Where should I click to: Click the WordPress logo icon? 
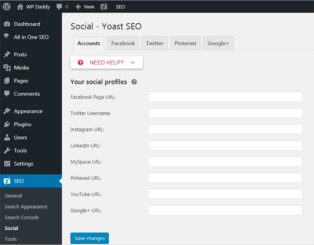7,7
